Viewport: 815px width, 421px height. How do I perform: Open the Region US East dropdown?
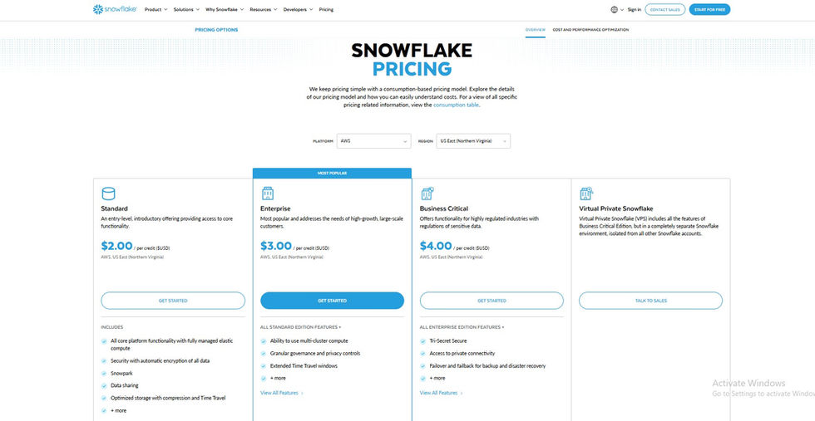[473, 141]
